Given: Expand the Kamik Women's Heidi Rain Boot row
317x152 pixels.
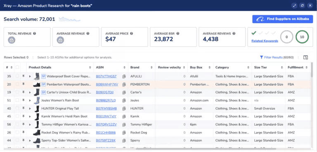Looking at the screenshot, I should coord(30,117).
